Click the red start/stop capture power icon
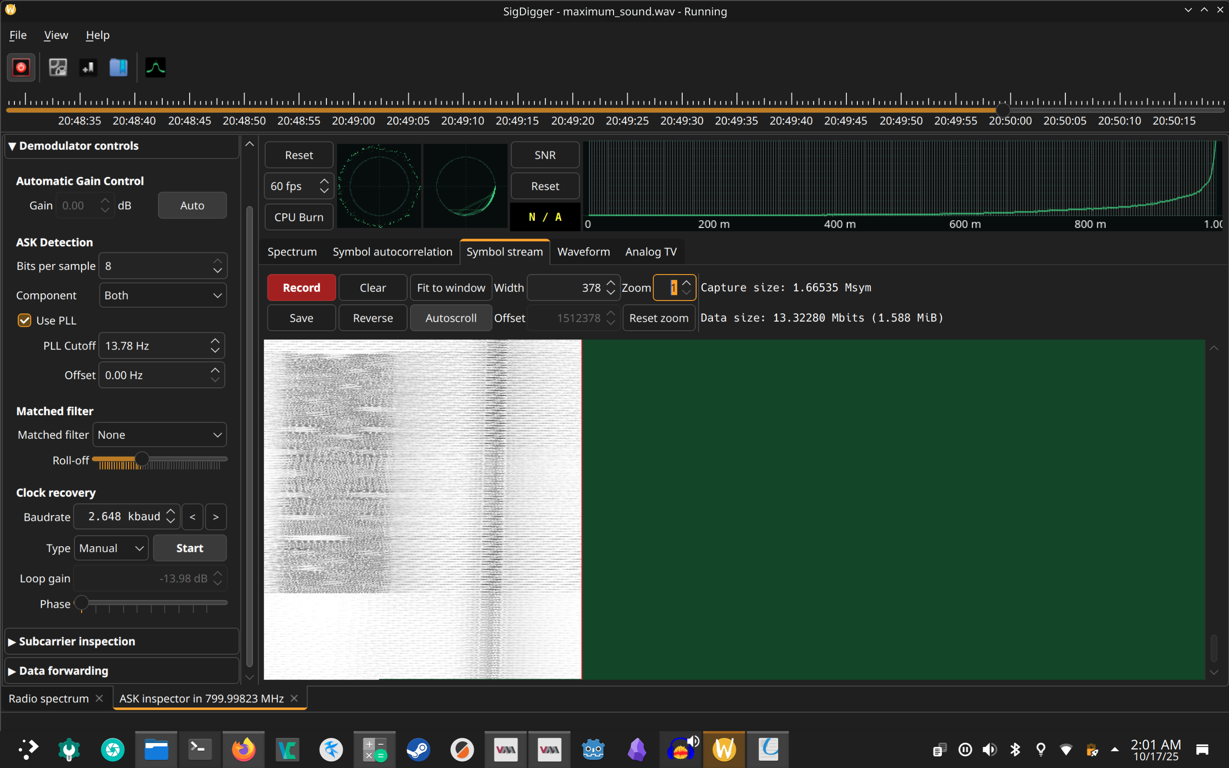The image size is (1229, 768). point(21,68)
